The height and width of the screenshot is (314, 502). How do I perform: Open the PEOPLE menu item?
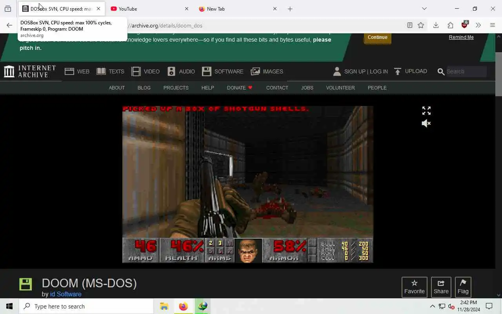377,88
